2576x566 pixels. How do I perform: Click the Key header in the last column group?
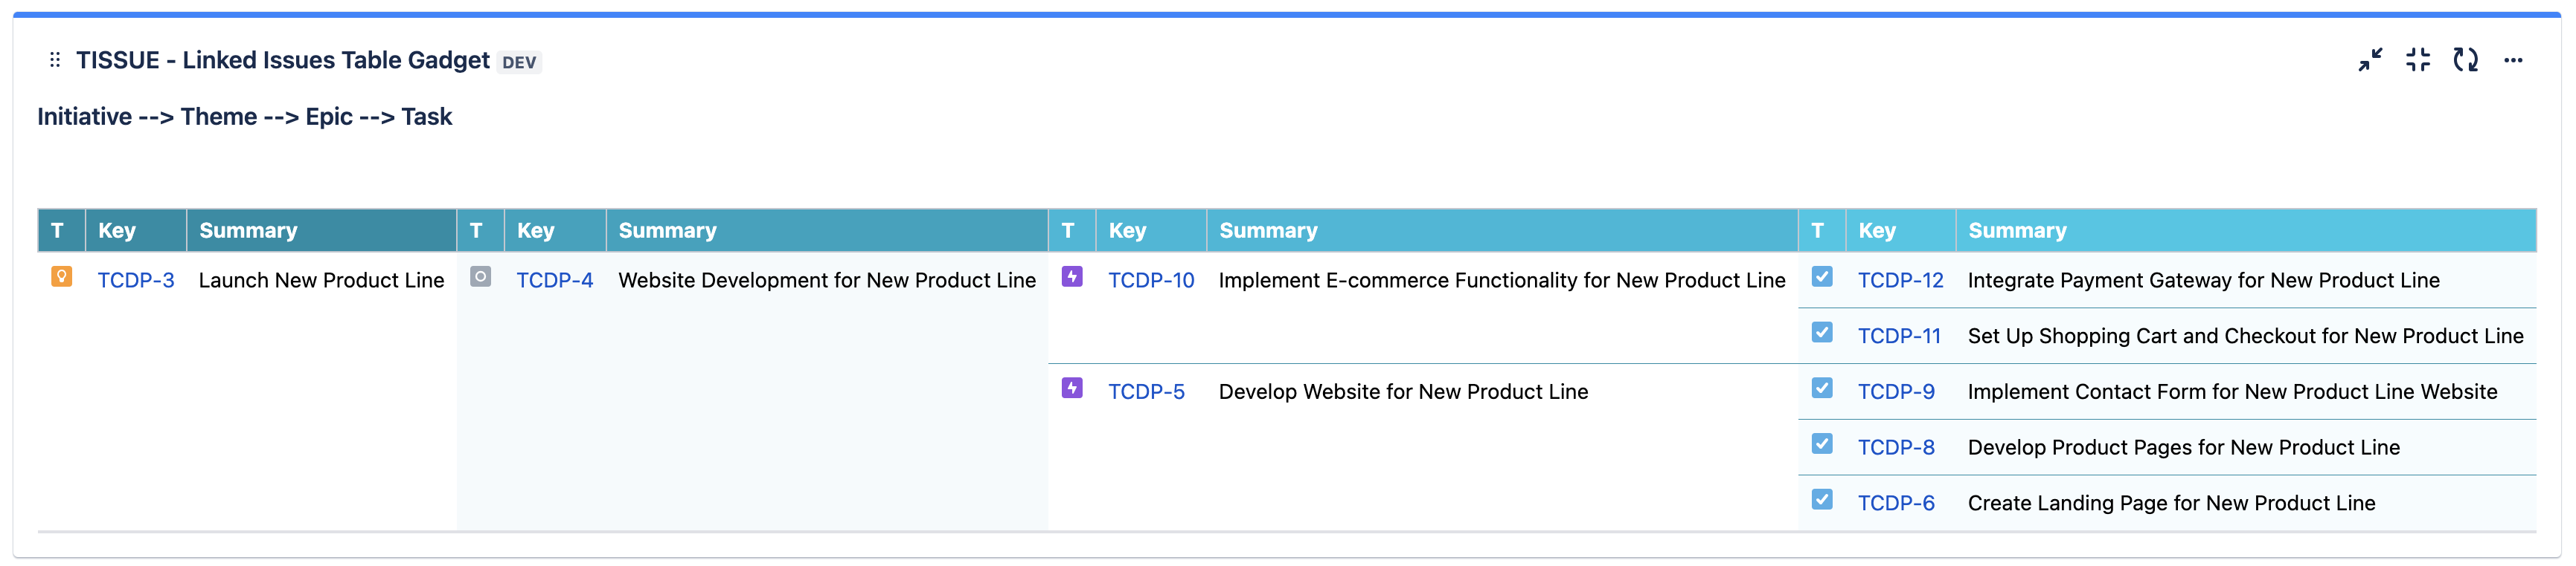pos(1876,230)
